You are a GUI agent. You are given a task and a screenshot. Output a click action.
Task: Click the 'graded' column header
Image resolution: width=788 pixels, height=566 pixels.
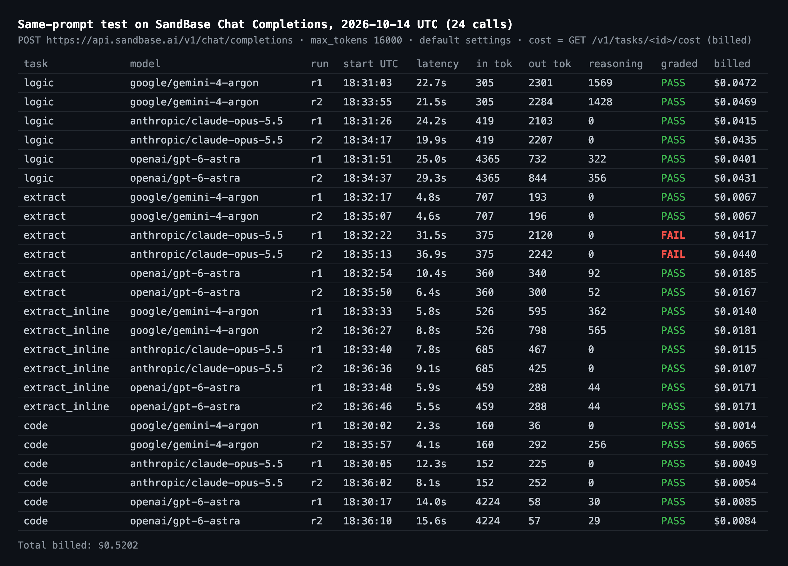pyautogui.click(x=679, y=64)
